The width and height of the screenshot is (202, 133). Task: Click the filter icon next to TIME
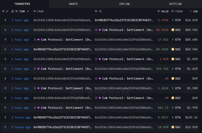click(x=16, y=11)
